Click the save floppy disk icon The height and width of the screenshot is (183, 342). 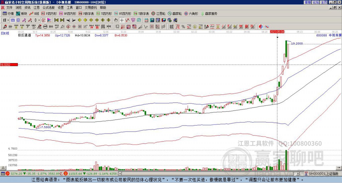[164, 20]
